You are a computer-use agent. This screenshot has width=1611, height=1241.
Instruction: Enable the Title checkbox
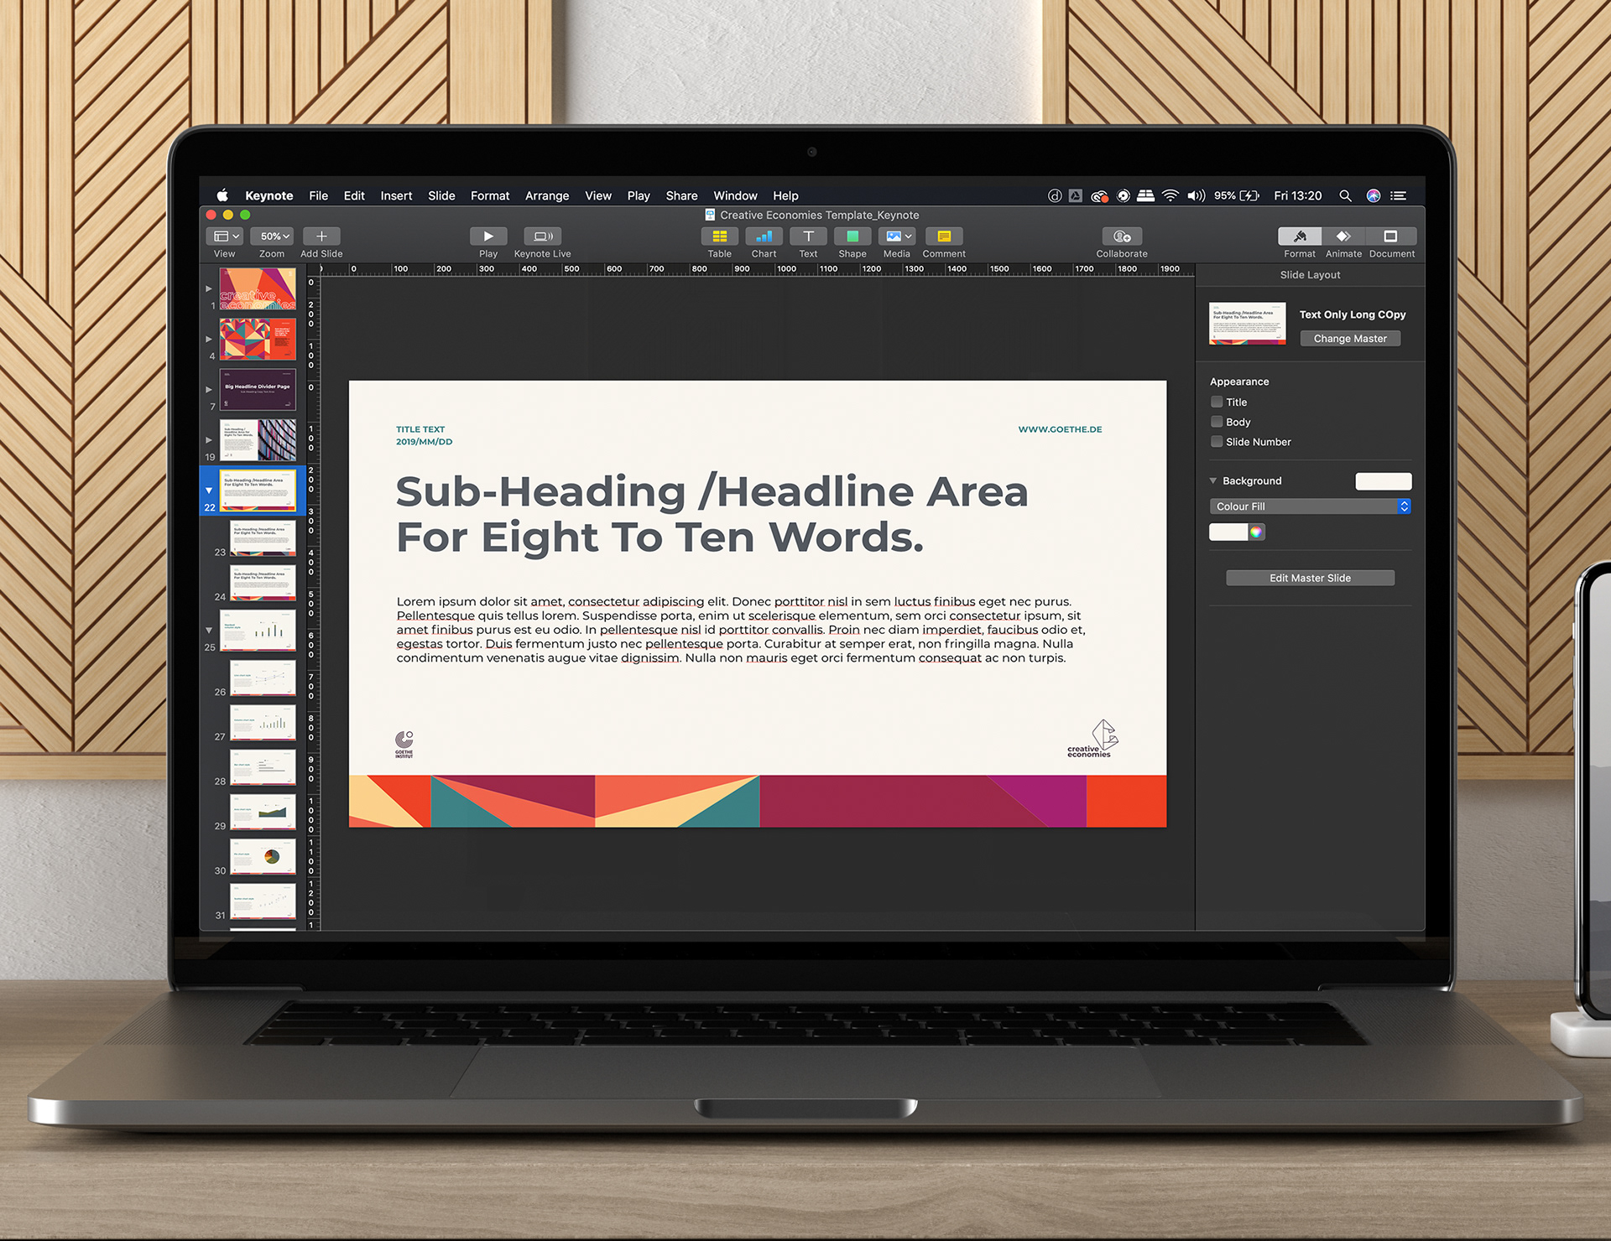click(x=1217, y=402)
